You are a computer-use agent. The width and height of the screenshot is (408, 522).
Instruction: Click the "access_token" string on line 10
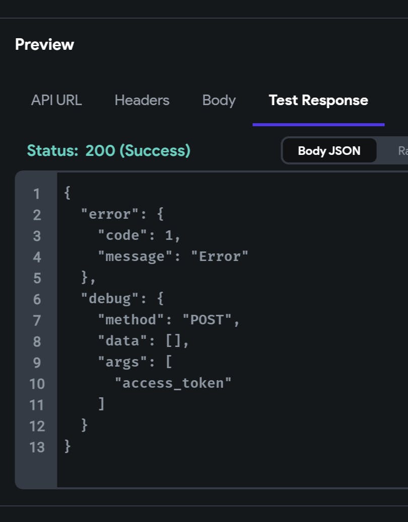(173, 383)
